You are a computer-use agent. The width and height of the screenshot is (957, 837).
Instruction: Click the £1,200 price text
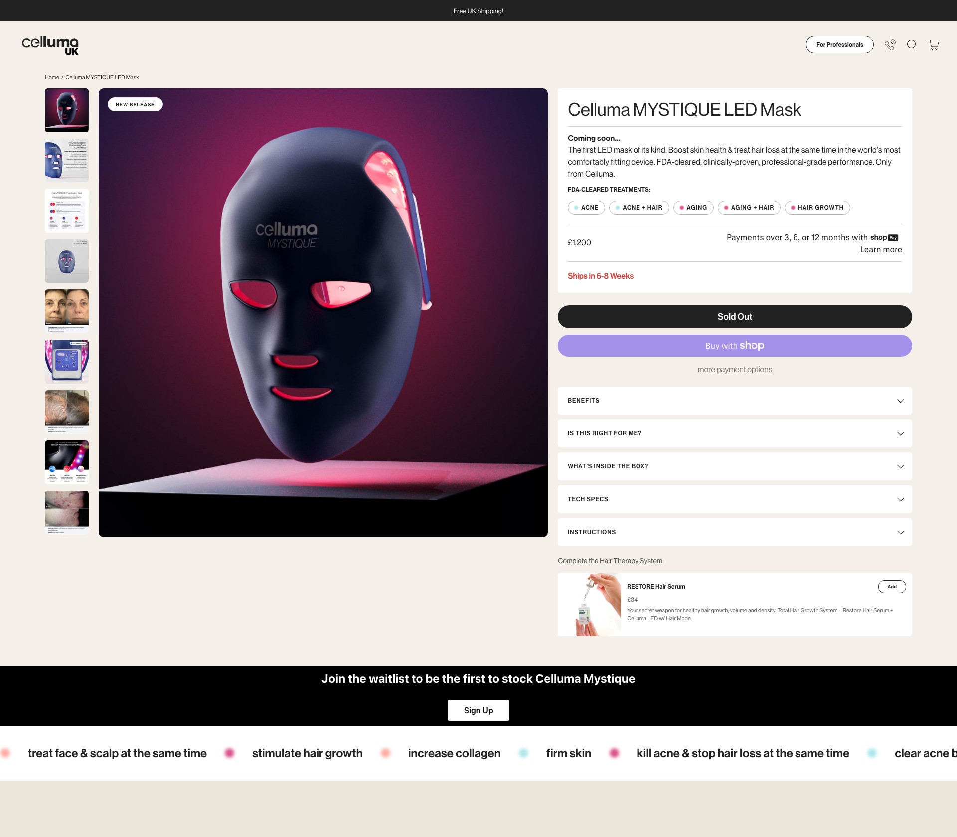point(579,243)
